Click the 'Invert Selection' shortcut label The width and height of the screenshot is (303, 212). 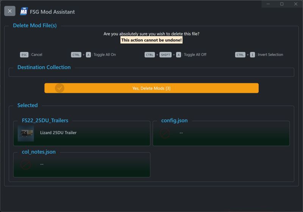(x=270, y=55)
